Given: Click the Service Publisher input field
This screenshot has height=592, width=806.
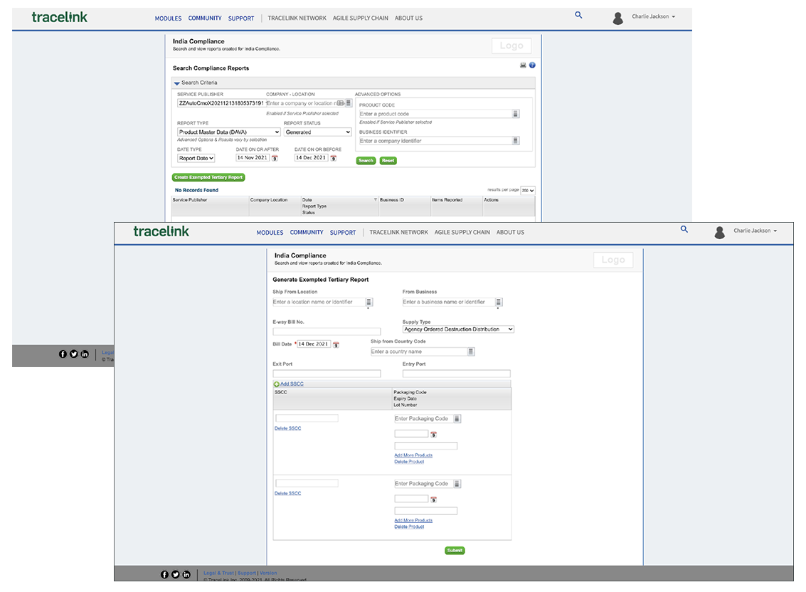Looking at the screenshot, I should (x=221, y=103).
